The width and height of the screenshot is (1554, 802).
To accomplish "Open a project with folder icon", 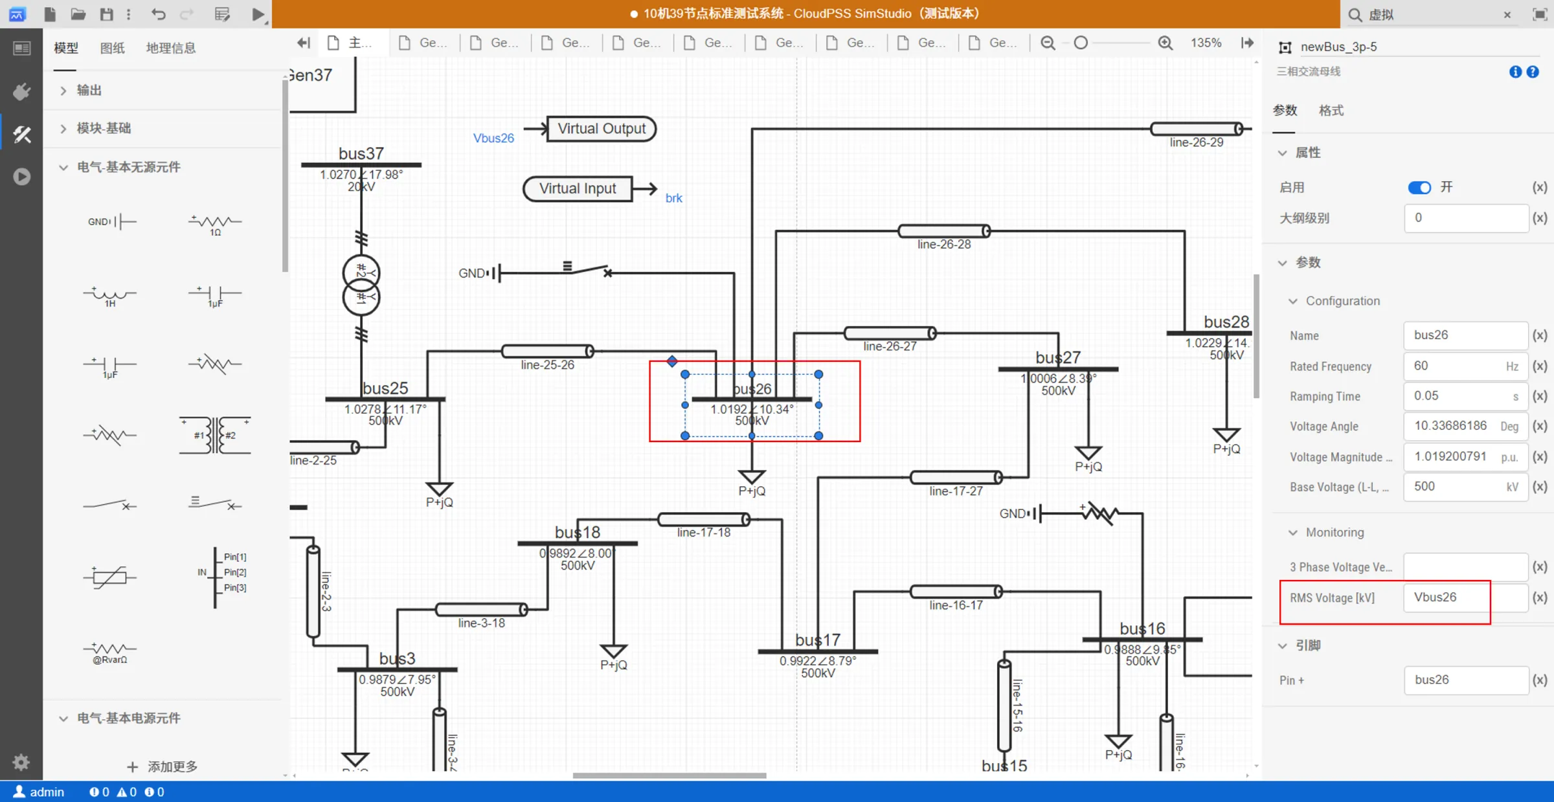I will tap(78, 14).
